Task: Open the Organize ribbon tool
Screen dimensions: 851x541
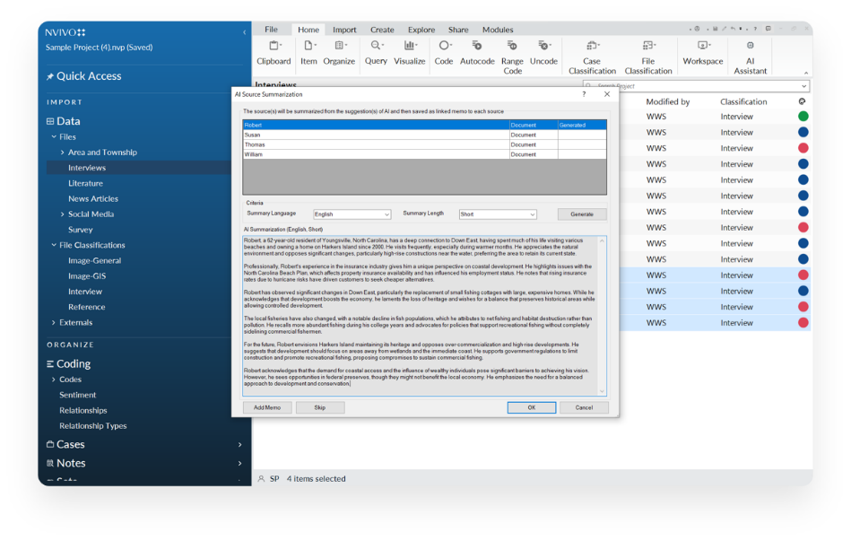Action: [339, 53]
